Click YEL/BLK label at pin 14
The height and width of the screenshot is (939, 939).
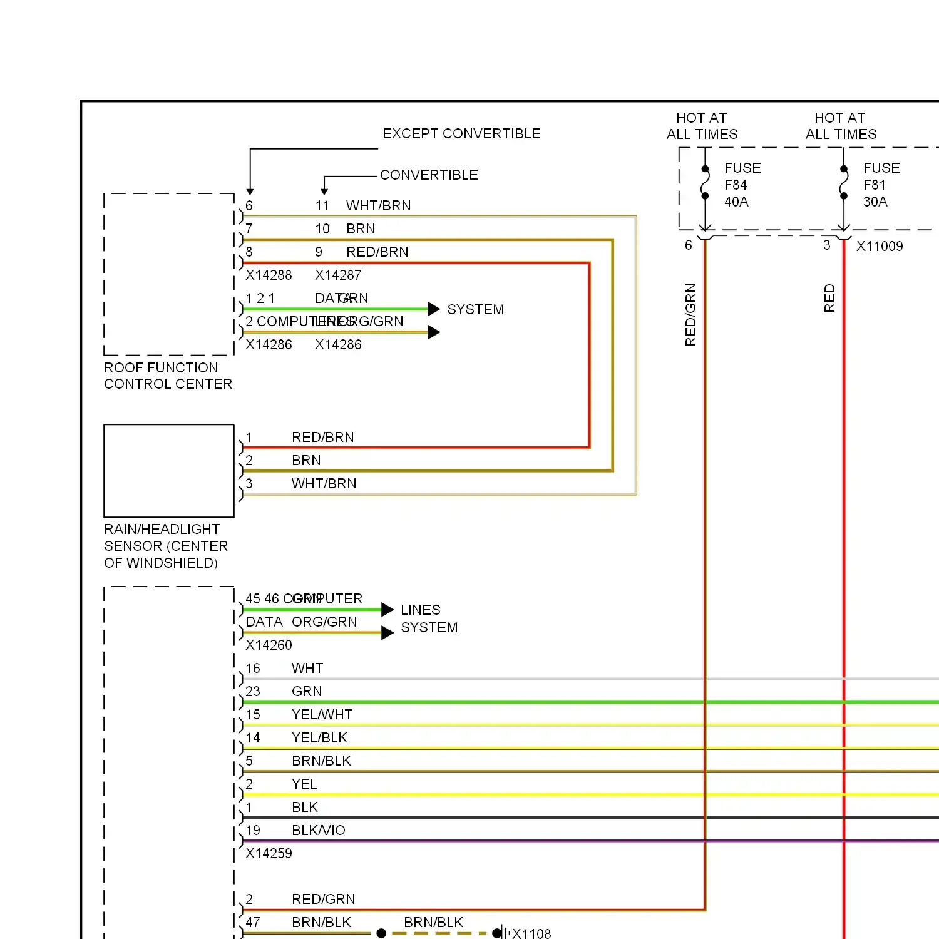pos(319,737)
